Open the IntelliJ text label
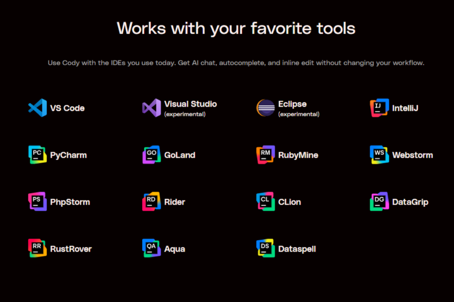The width and height of the screenshot is (454, 302). (x=405, y=108)
